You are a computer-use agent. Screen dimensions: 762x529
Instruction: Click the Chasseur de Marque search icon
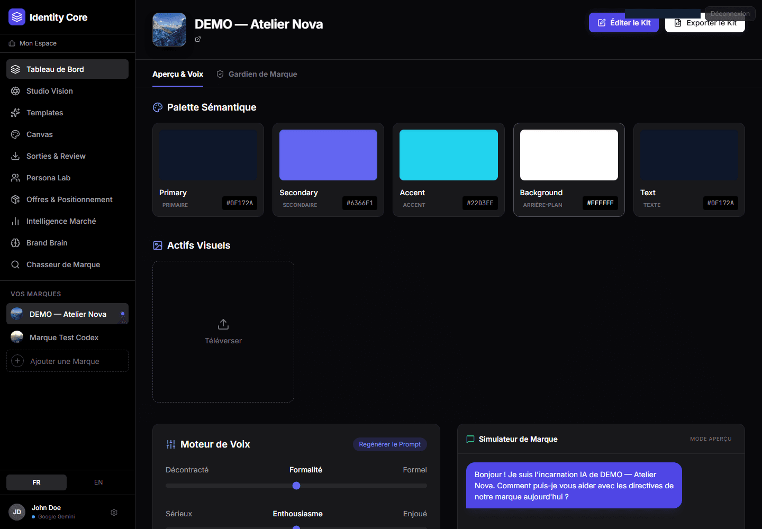click(x=15, y=264)
